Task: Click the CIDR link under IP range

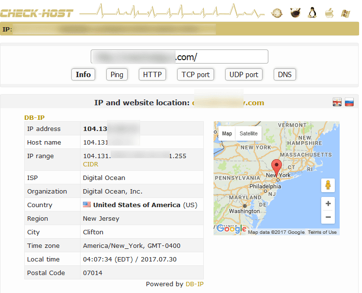Action: click(91, 164)
